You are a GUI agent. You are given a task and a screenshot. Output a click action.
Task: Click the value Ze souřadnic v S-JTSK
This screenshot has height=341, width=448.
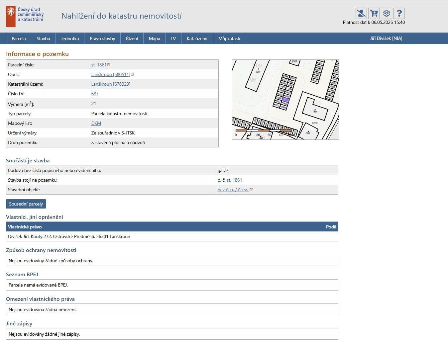click(113, 133)
